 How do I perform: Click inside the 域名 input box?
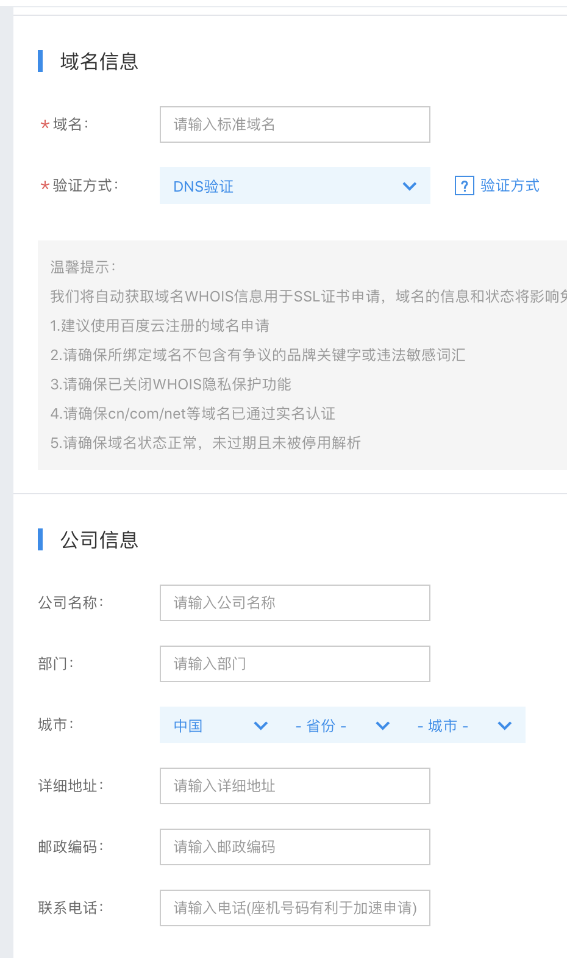tap(294, 124)
